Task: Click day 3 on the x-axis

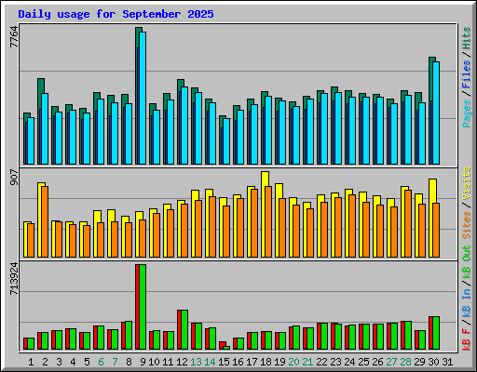Action: (59, 362)
